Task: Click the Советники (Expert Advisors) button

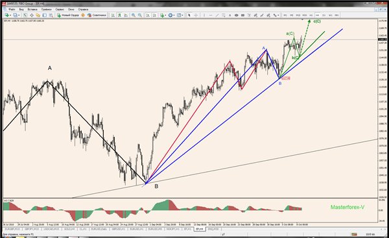Action: coord(97,15)
